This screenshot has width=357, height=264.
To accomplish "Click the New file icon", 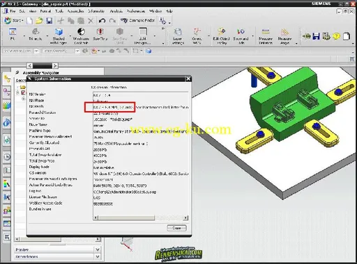I will 29,21.
